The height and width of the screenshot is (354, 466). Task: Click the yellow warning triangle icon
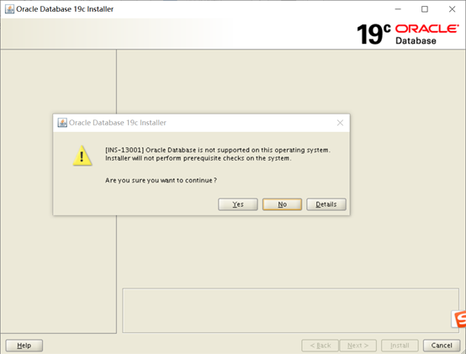pos(82,156)
